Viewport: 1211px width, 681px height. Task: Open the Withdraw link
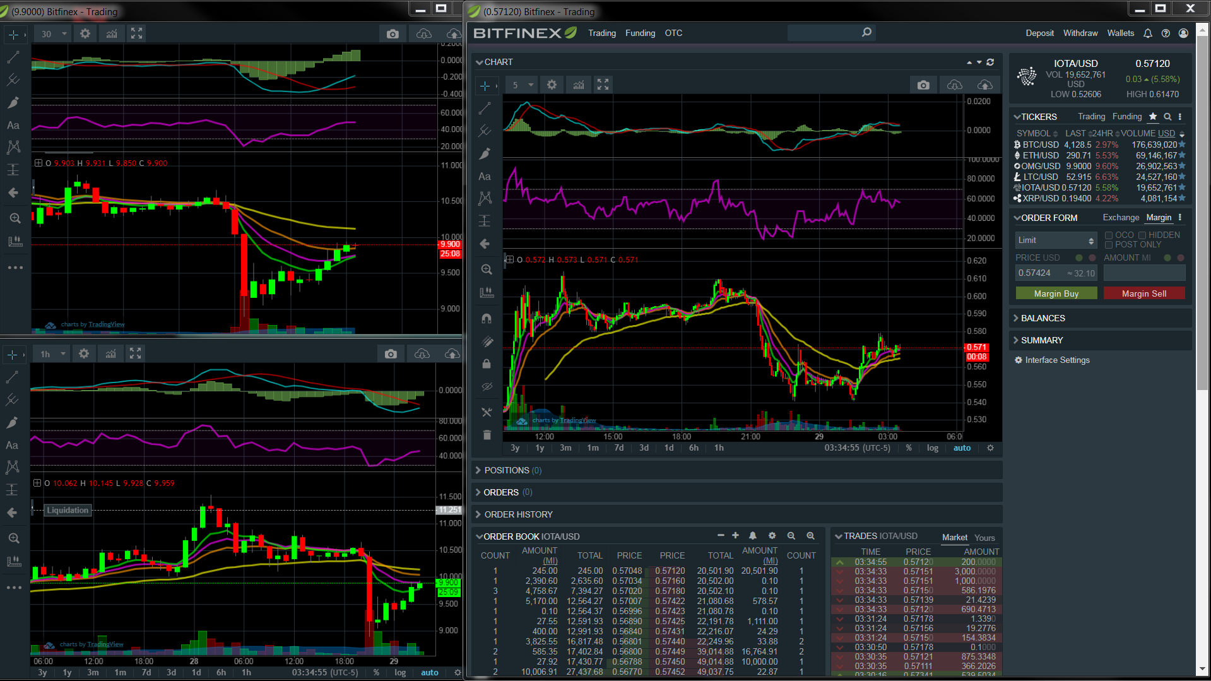point(1080,33)
